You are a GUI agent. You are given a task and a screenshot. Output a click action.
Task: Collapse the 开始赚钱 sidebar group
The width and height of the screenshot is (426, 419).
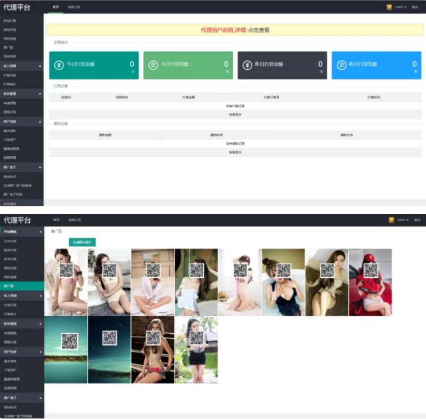tap(40, 232)
